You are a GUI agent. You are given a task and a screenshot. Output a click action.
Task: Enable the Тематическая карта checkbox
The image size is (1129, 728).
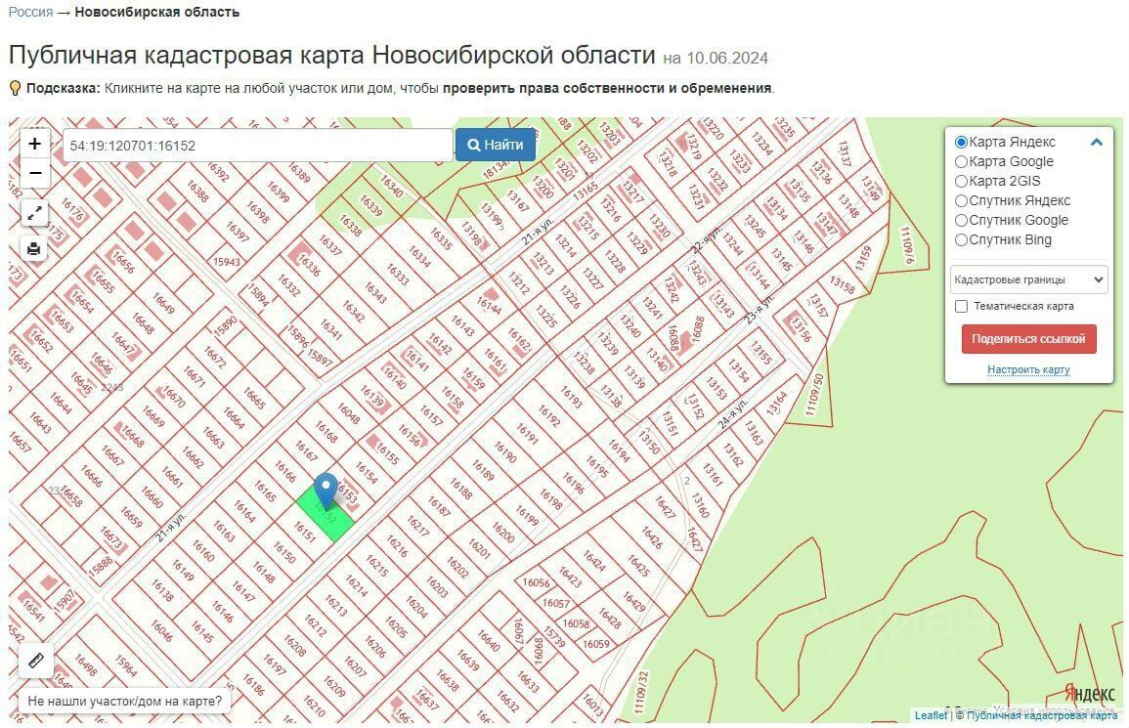(x=961, y=306)
